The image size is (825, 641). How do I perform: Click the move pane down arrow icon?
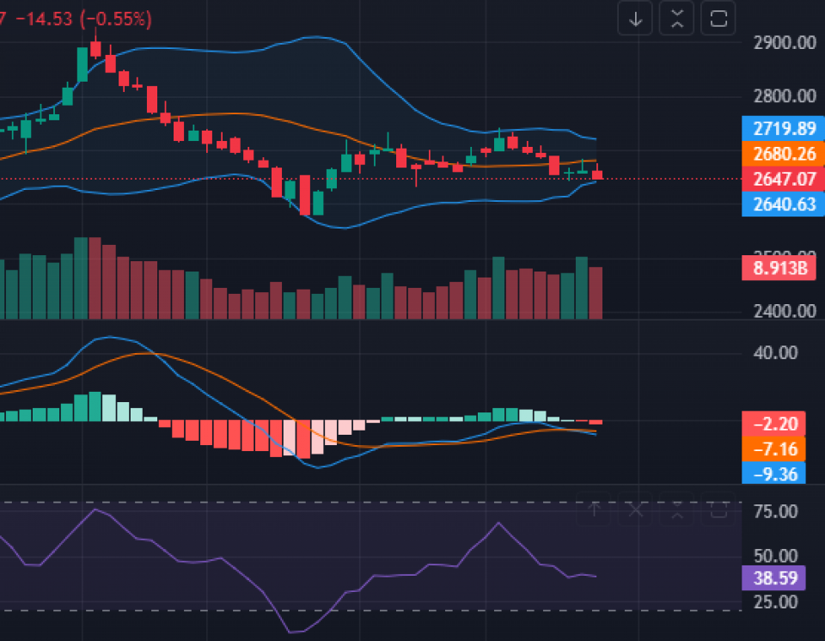click(x=636, y=19)
